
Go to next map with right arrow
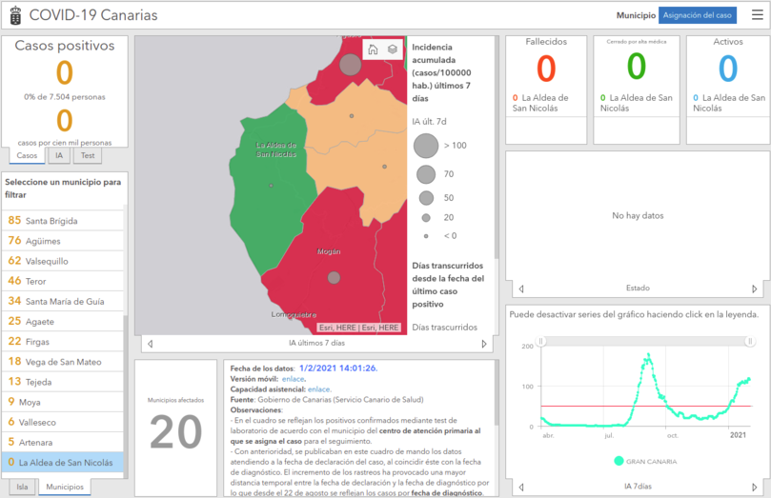pos(484,343)
